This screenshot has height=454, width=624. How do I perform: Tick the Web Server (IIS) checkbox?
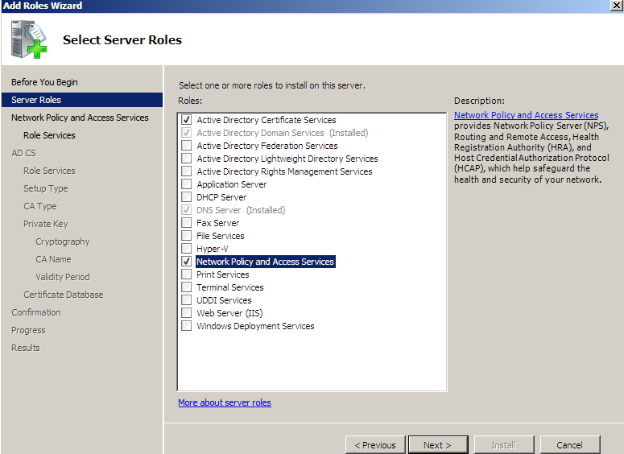pyautogui.click(x=186, y=313)
